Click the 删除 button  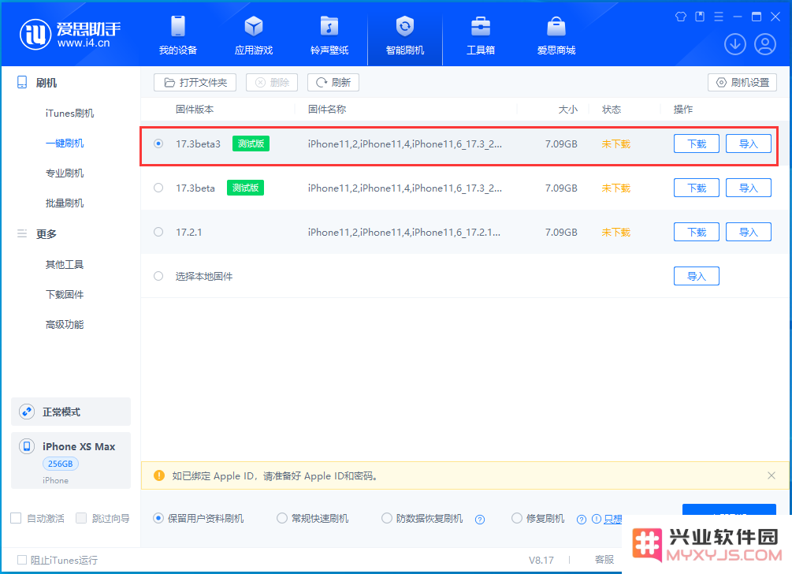point(272,82)
